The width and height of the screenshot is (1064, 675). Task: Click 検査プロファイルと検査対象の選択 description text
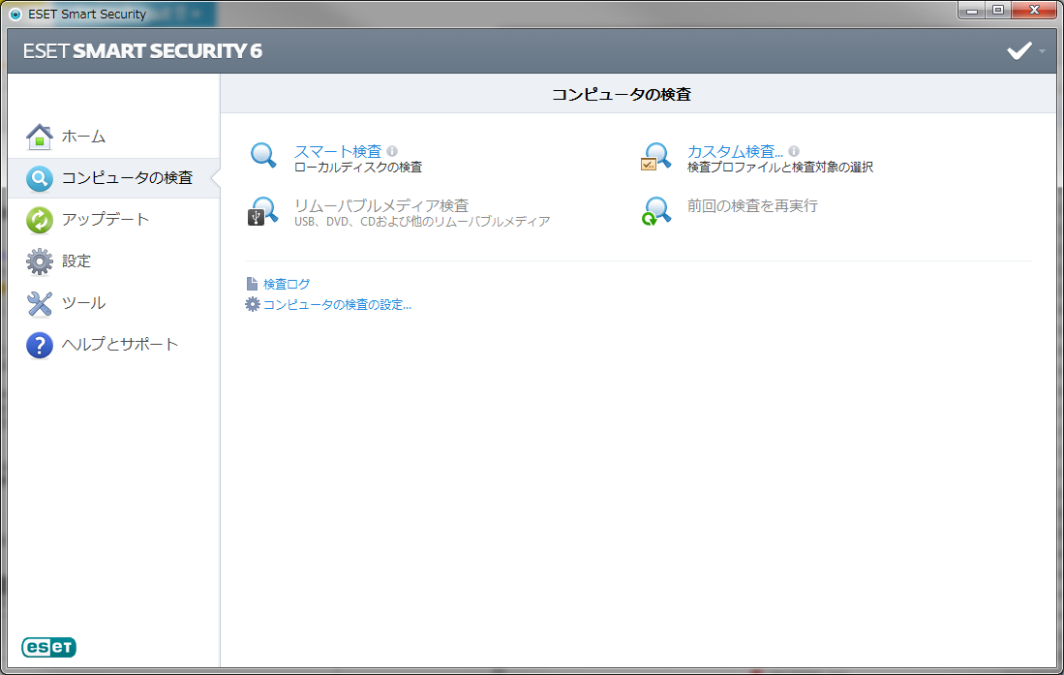(x=780, y=167)
